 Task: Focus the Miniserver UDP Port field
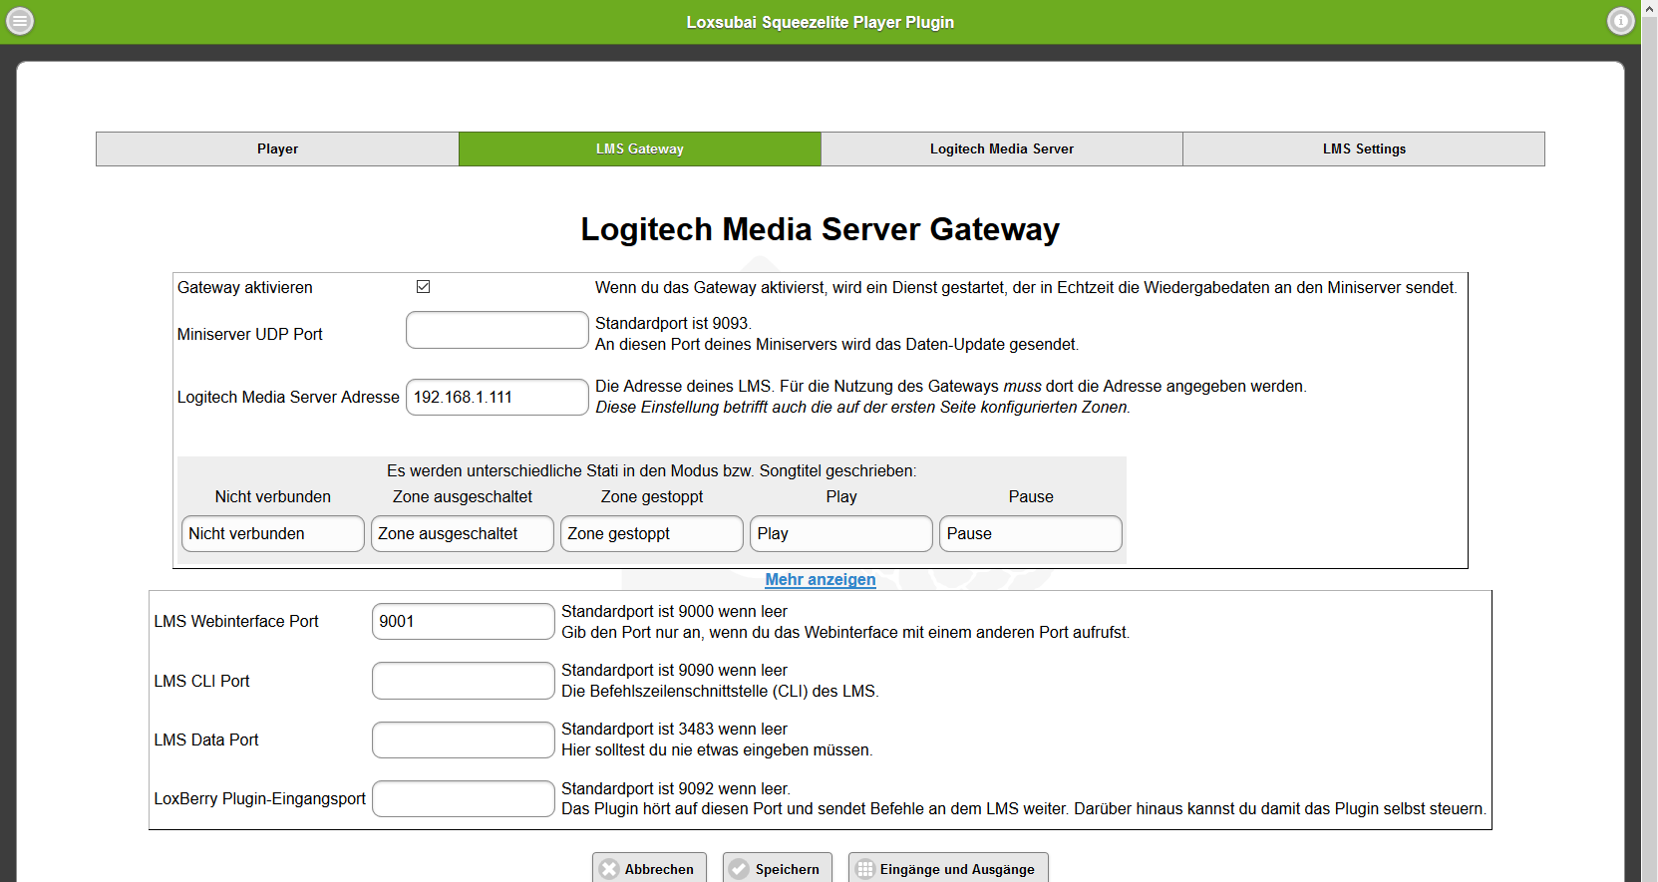(497, 330)
